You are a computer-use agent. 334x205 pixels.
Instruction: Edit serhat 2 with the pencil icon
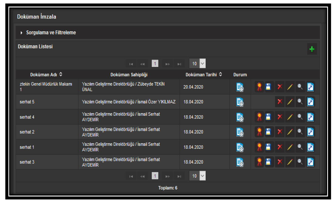click(x=290, y=132)
